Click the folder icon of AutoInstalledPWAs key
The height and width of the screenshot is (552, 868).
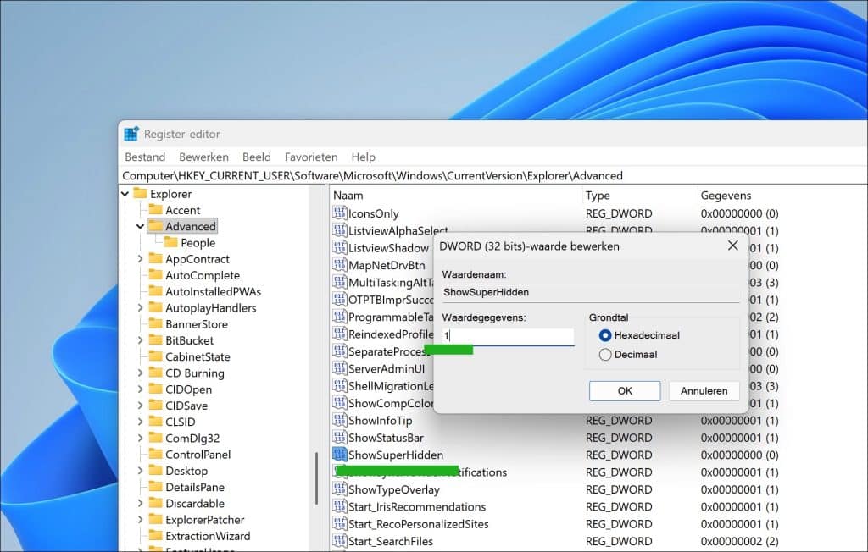pyautogui.click(x=156, y=291)
